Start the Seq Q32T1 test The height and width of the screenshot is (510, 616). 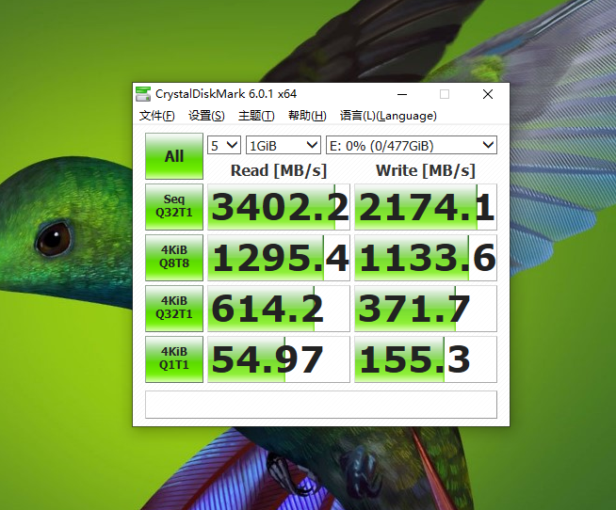pyautogui.click(x=174, y=206)
